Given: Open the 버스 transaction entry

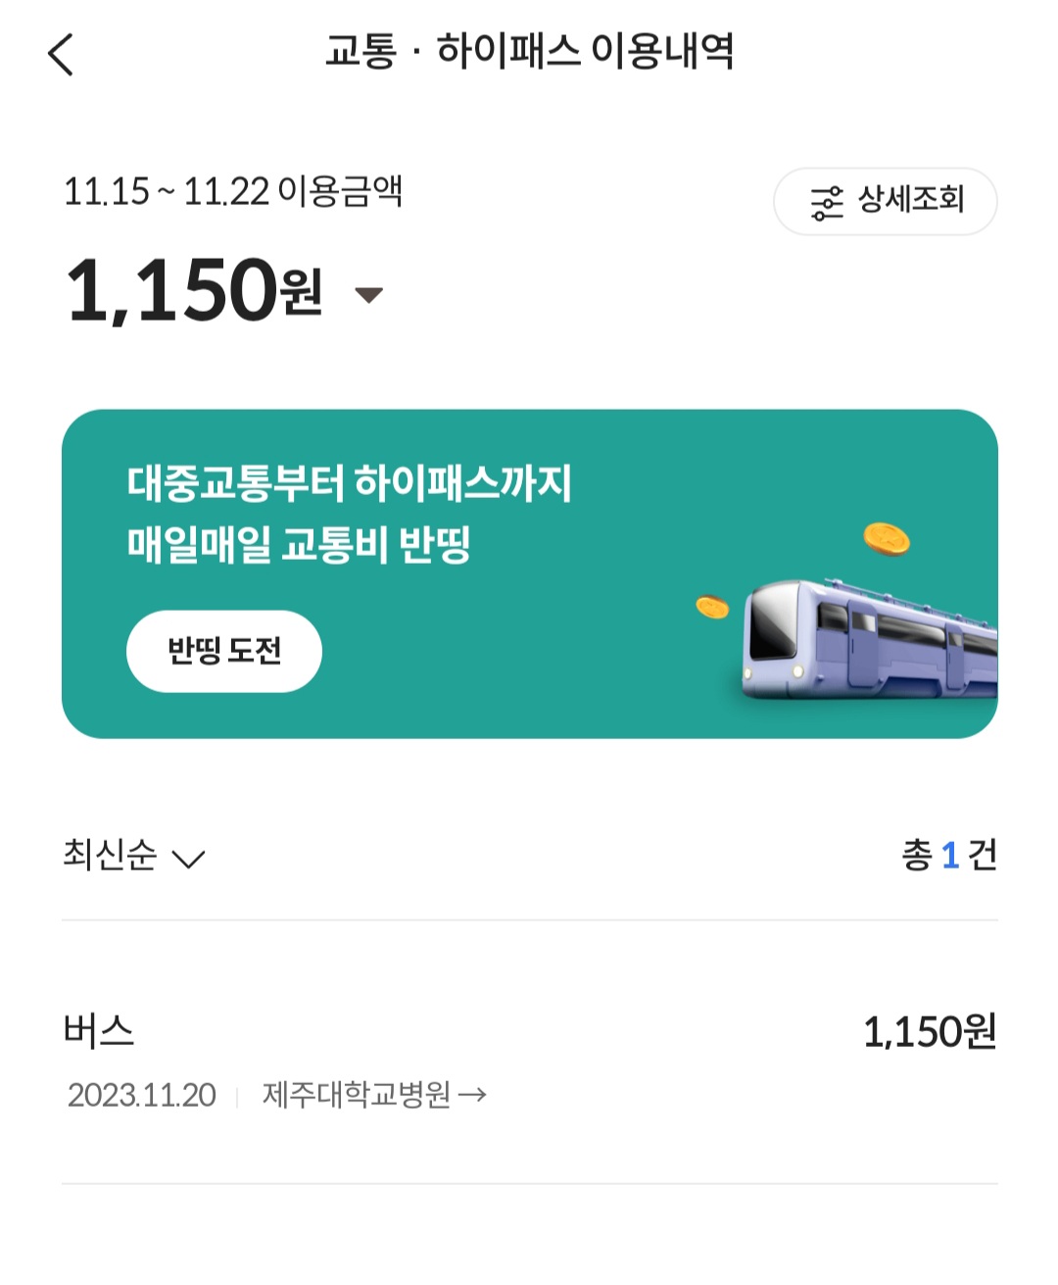Looking at the screenshot, I should 99,1031.
